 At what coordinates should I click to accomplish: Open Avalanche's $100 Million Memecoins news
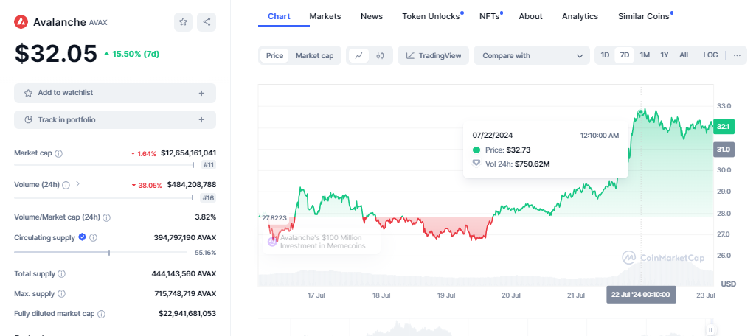(x=322, y=242)
